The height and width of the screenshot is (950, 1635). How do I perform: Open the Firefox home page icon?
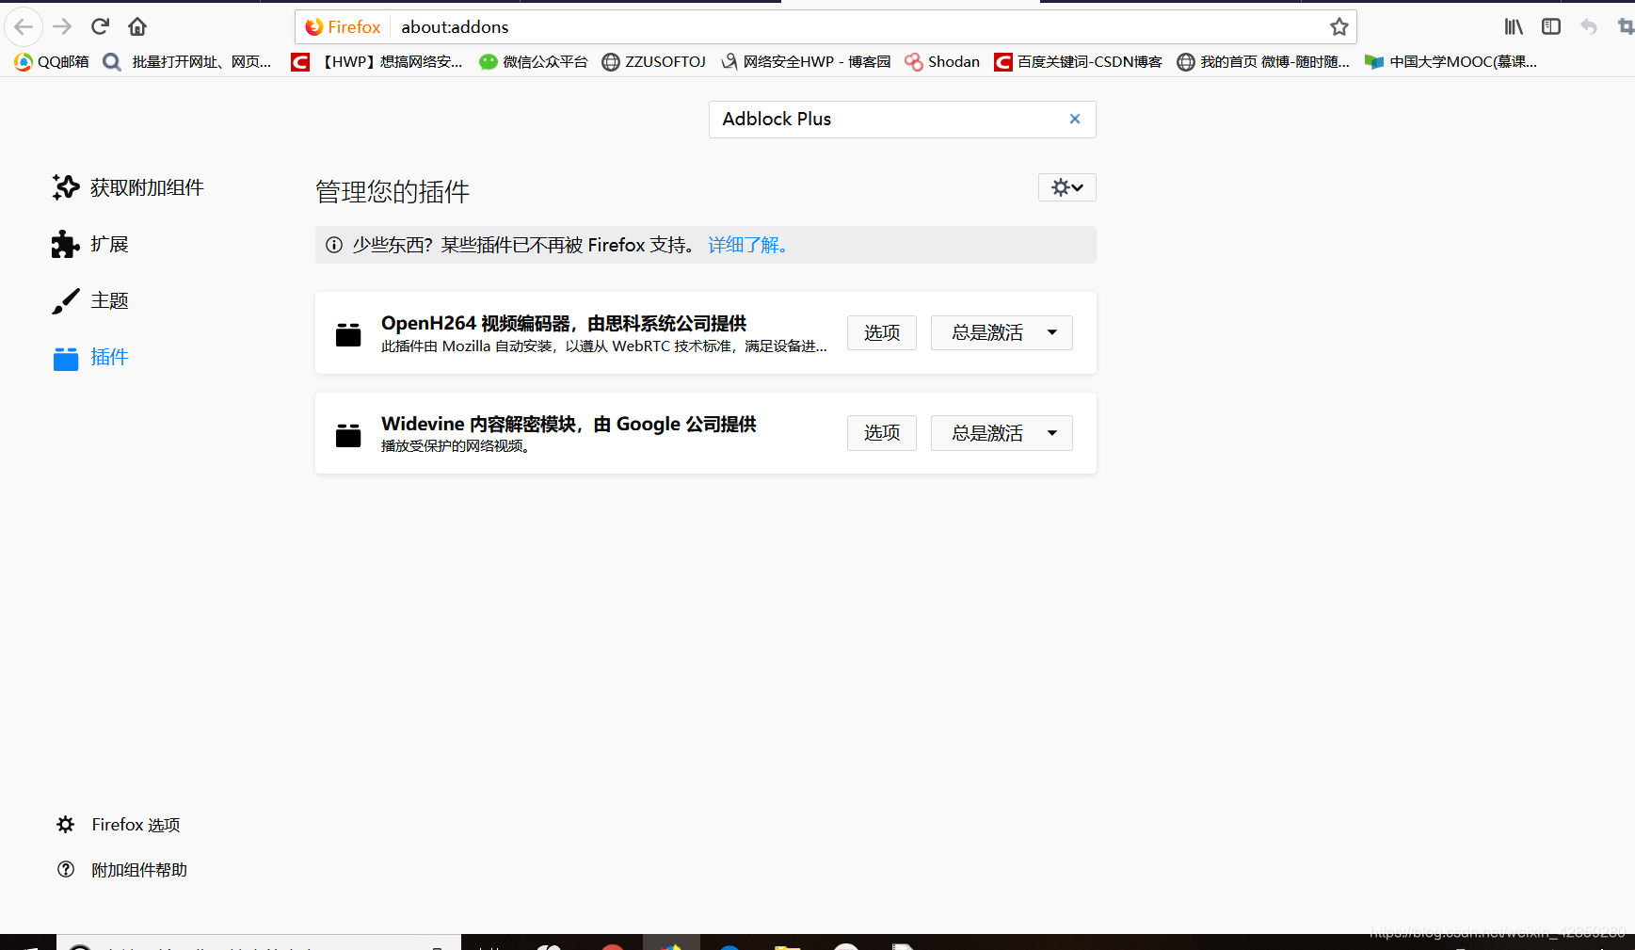pos(137,26)
